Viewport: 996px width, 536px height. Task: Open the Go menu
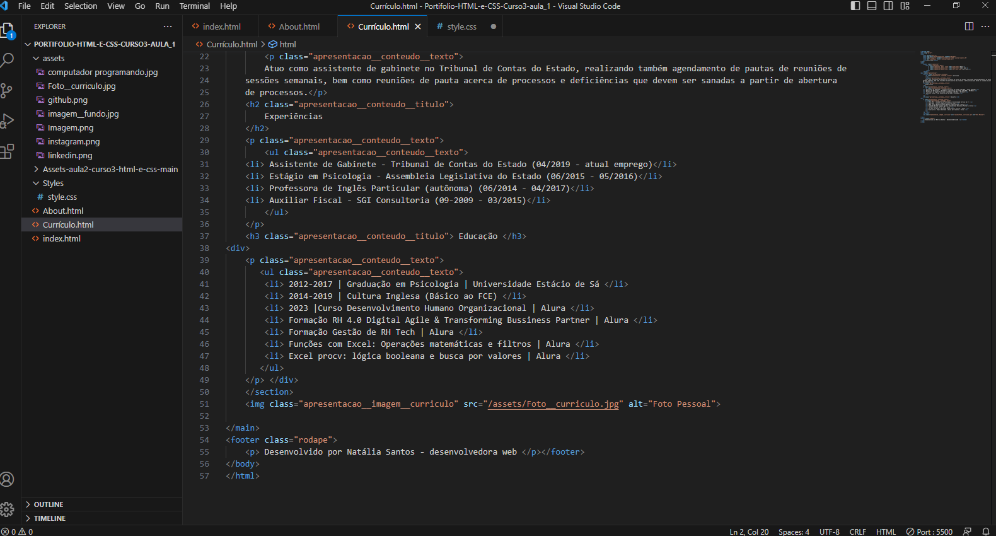[x=140, y=6]
